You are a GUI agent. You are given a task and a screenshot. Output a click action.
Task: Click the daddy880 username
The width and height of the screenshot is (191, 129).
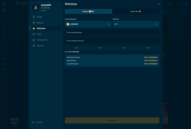46,5
